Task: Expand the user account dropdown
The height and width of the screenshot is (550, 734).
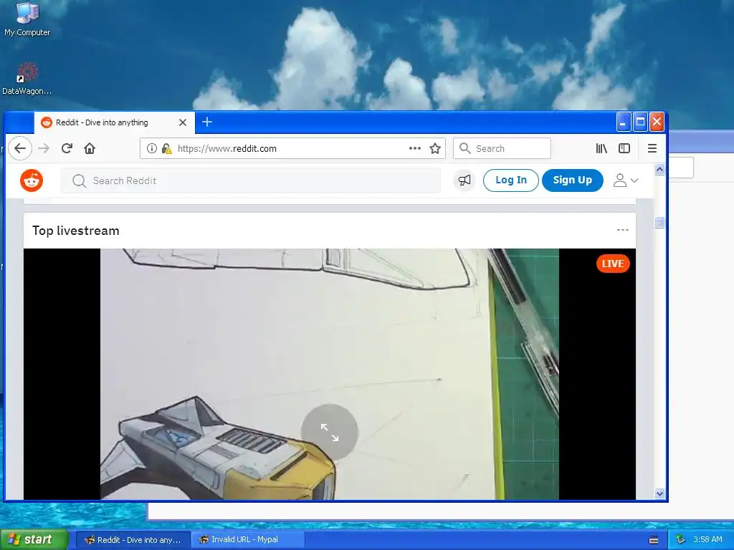Action: click(626, 180)
